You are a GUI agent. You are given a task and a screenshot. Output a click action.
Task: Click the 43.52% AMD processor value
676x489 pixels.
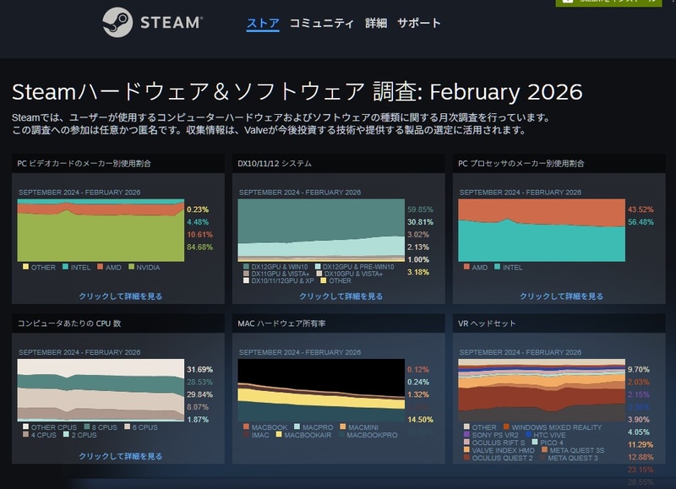[641, 209]
